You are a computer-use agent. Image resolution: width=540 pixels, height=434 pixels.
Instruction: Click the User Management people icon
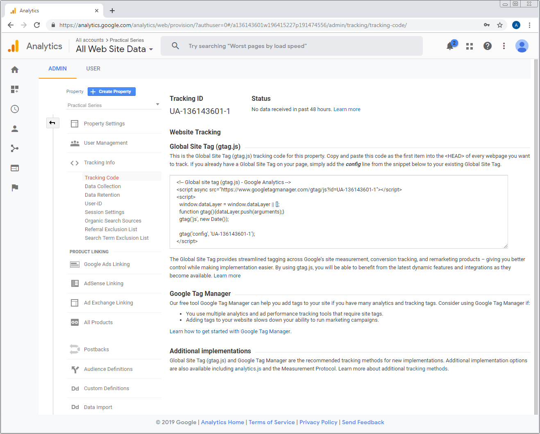pos(75,143)
